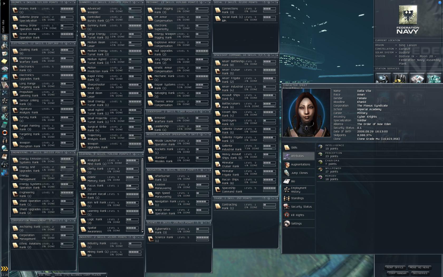Open the Kill Rights tab
443x277 pixels.
click(x=299, y=215)
